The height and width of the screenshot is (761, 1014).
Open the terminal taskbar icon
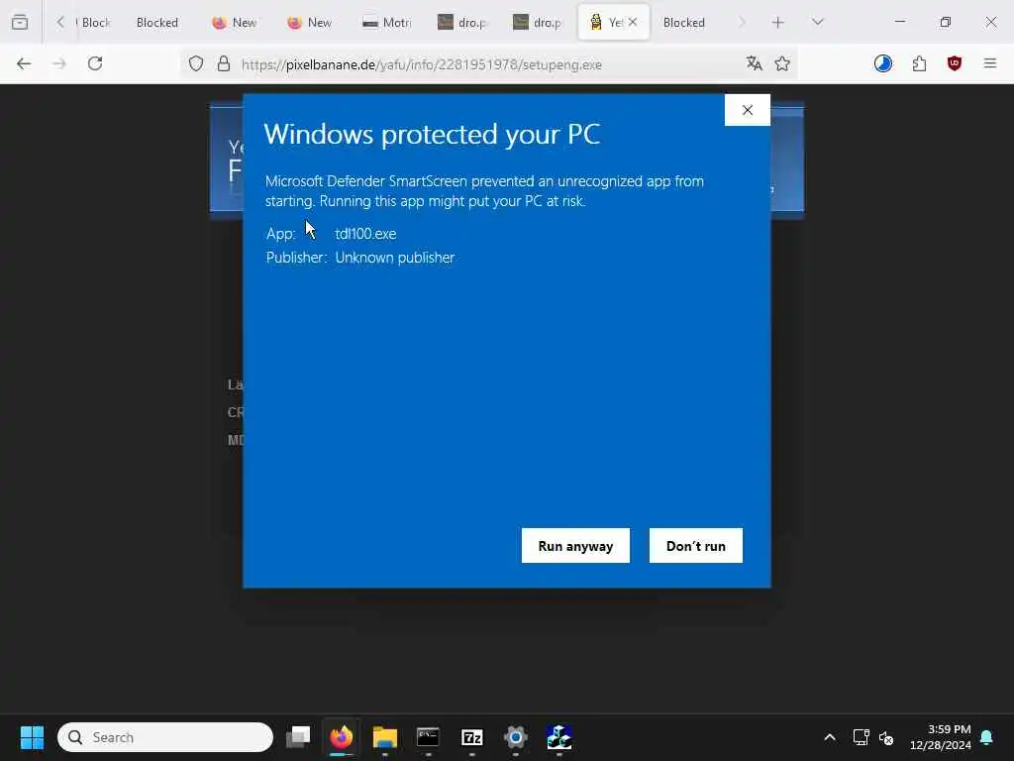pos(428,737)
